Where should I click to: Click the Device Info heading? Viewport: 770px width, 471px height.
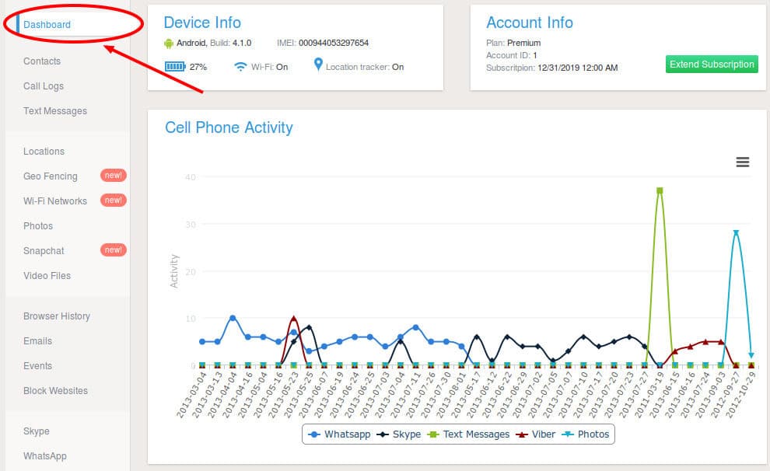point(202,23)
